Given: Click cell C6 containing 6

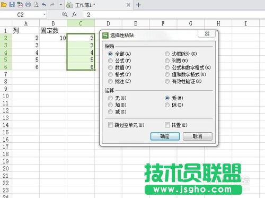Looking at the screenshot, I should pos(81,67).
